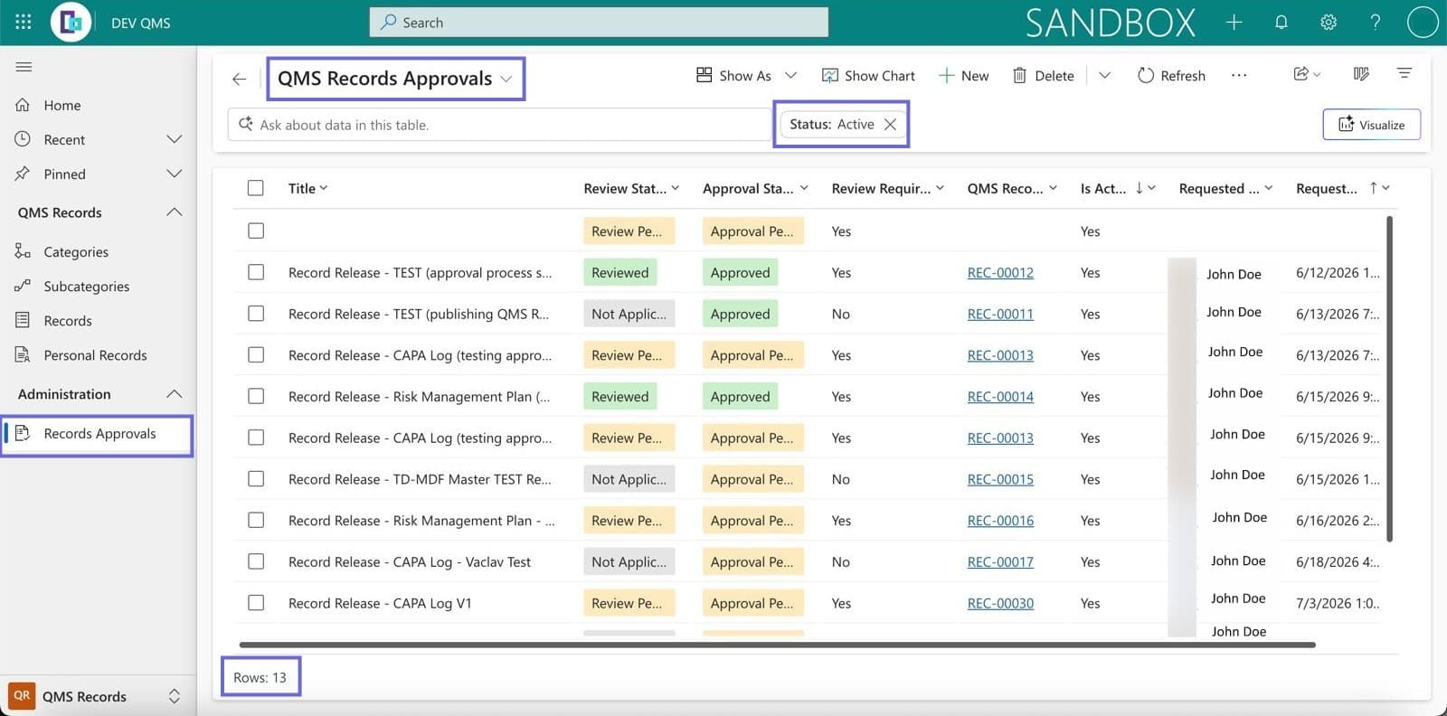Toggle the select-all checkbox in header
This screenshot has width=1447, height=716.
point(256,188)
